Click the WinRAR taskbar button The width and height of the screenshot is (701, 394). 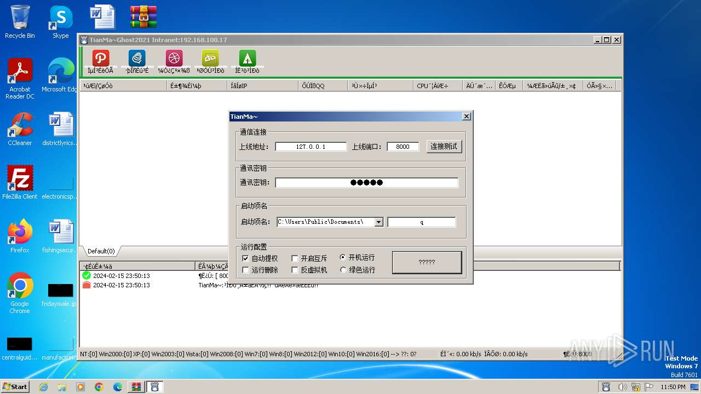tap(136, 387)
